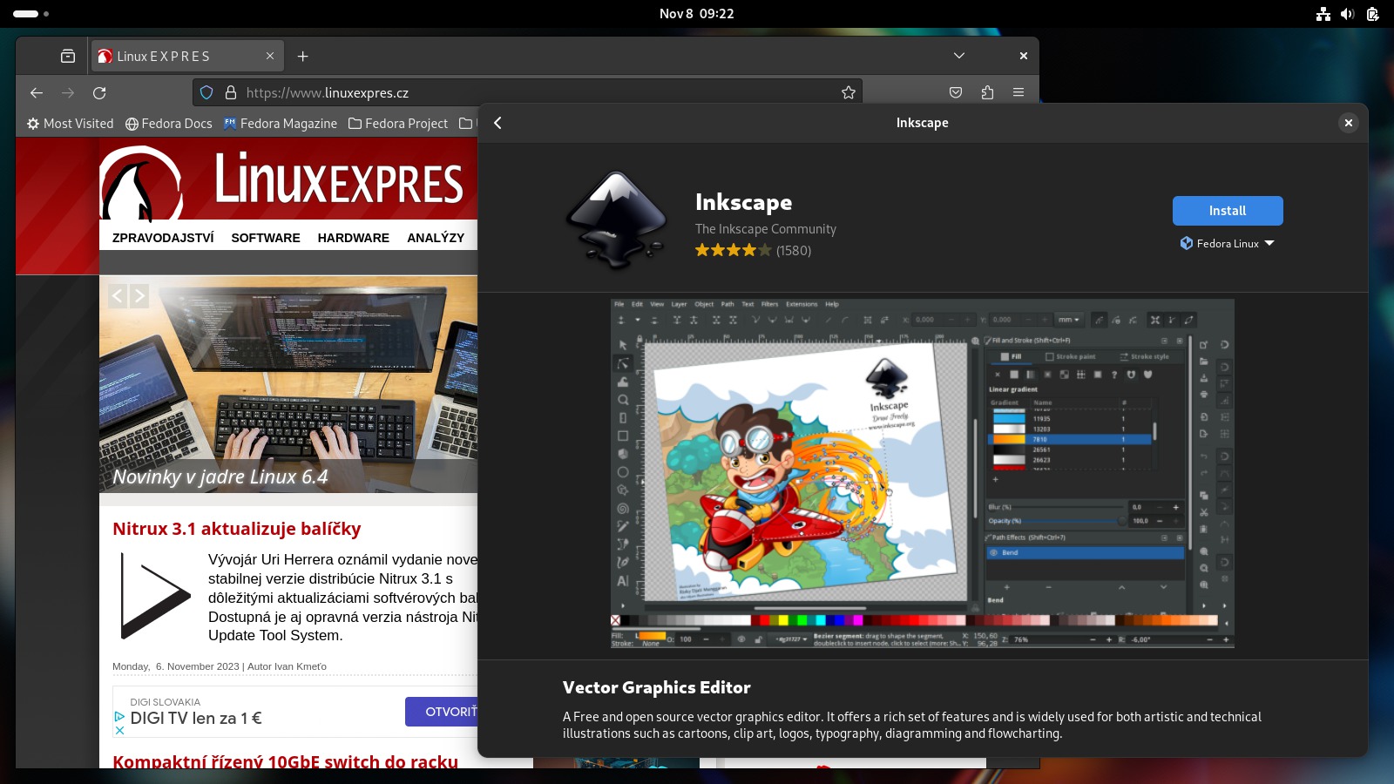Open ANALÝZY site menu
This screenshot has width=1394, height=784.
[436, 238]
